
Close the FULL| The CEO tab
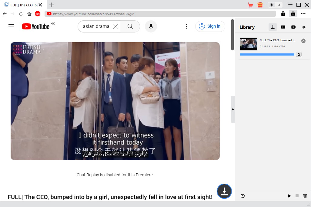(x=40, y=5)
